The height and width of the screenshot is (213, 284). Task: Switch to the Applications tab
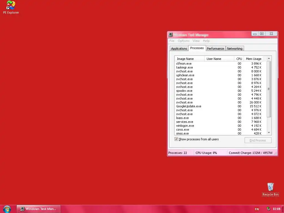(x=179, y=49)
